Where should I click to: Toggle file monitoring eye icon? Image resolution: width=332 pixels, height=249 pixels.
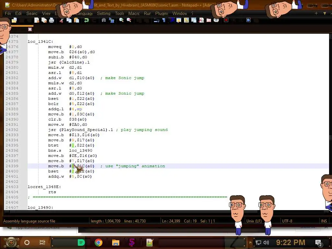pyautogui.click(x=216, y=20)
